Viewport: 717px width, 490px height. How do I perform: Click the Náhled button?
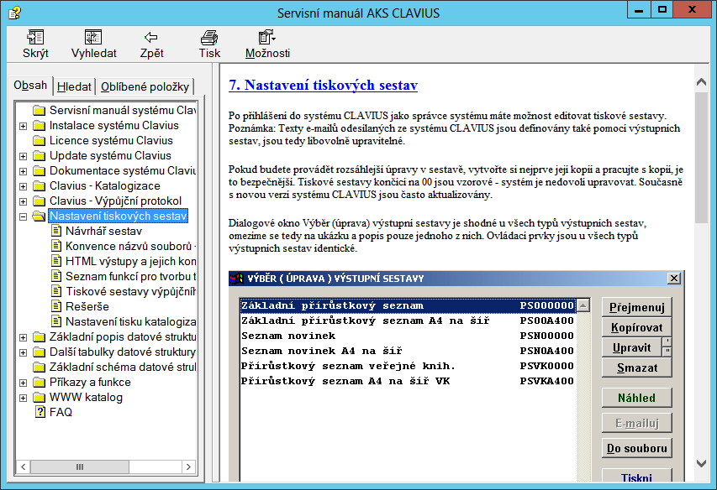pyautogui.click(x=636, y=398)
